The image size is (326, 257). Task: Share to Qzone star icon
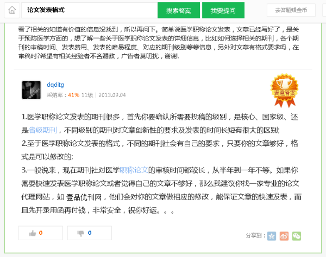click(x=272, y=236)
